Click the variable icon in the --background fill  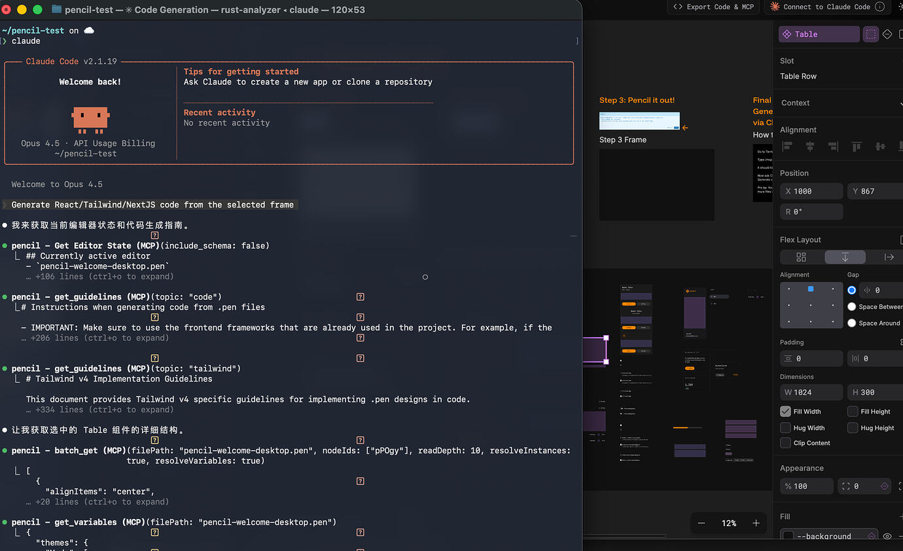pos(872,536)
